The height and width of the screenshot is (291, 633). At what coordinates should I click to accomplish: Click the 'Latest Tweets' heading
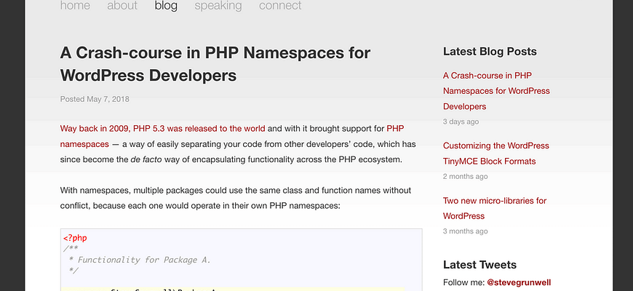click(x=479, y=265)
